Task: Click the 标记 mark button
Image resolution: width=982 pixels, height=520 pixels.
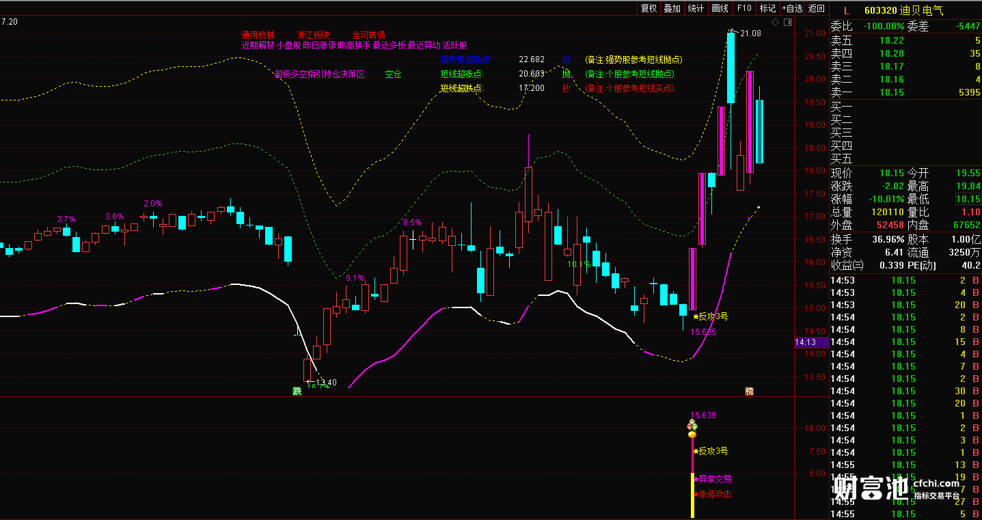Action: tap(767, 8)
